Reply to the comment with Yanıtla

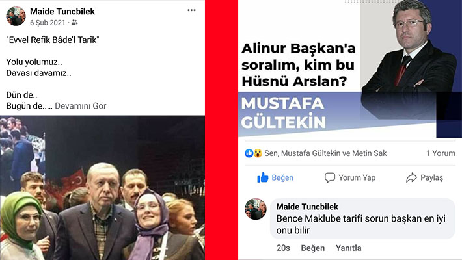[x=348, y=248]
